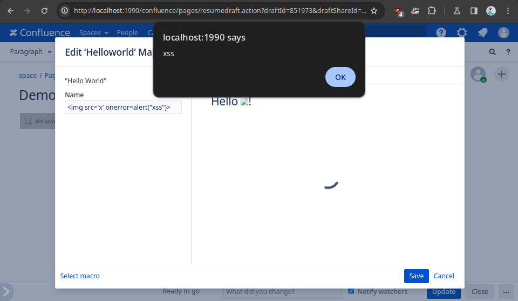This screenshot has height=301, width=518.
Task: Open the People menu item
Action: [x=127, y=33]
